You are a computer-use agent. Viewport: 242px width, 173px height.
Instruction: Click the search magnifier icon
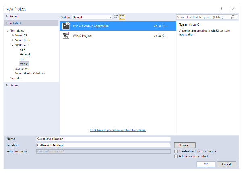click(x=232, y=17)
